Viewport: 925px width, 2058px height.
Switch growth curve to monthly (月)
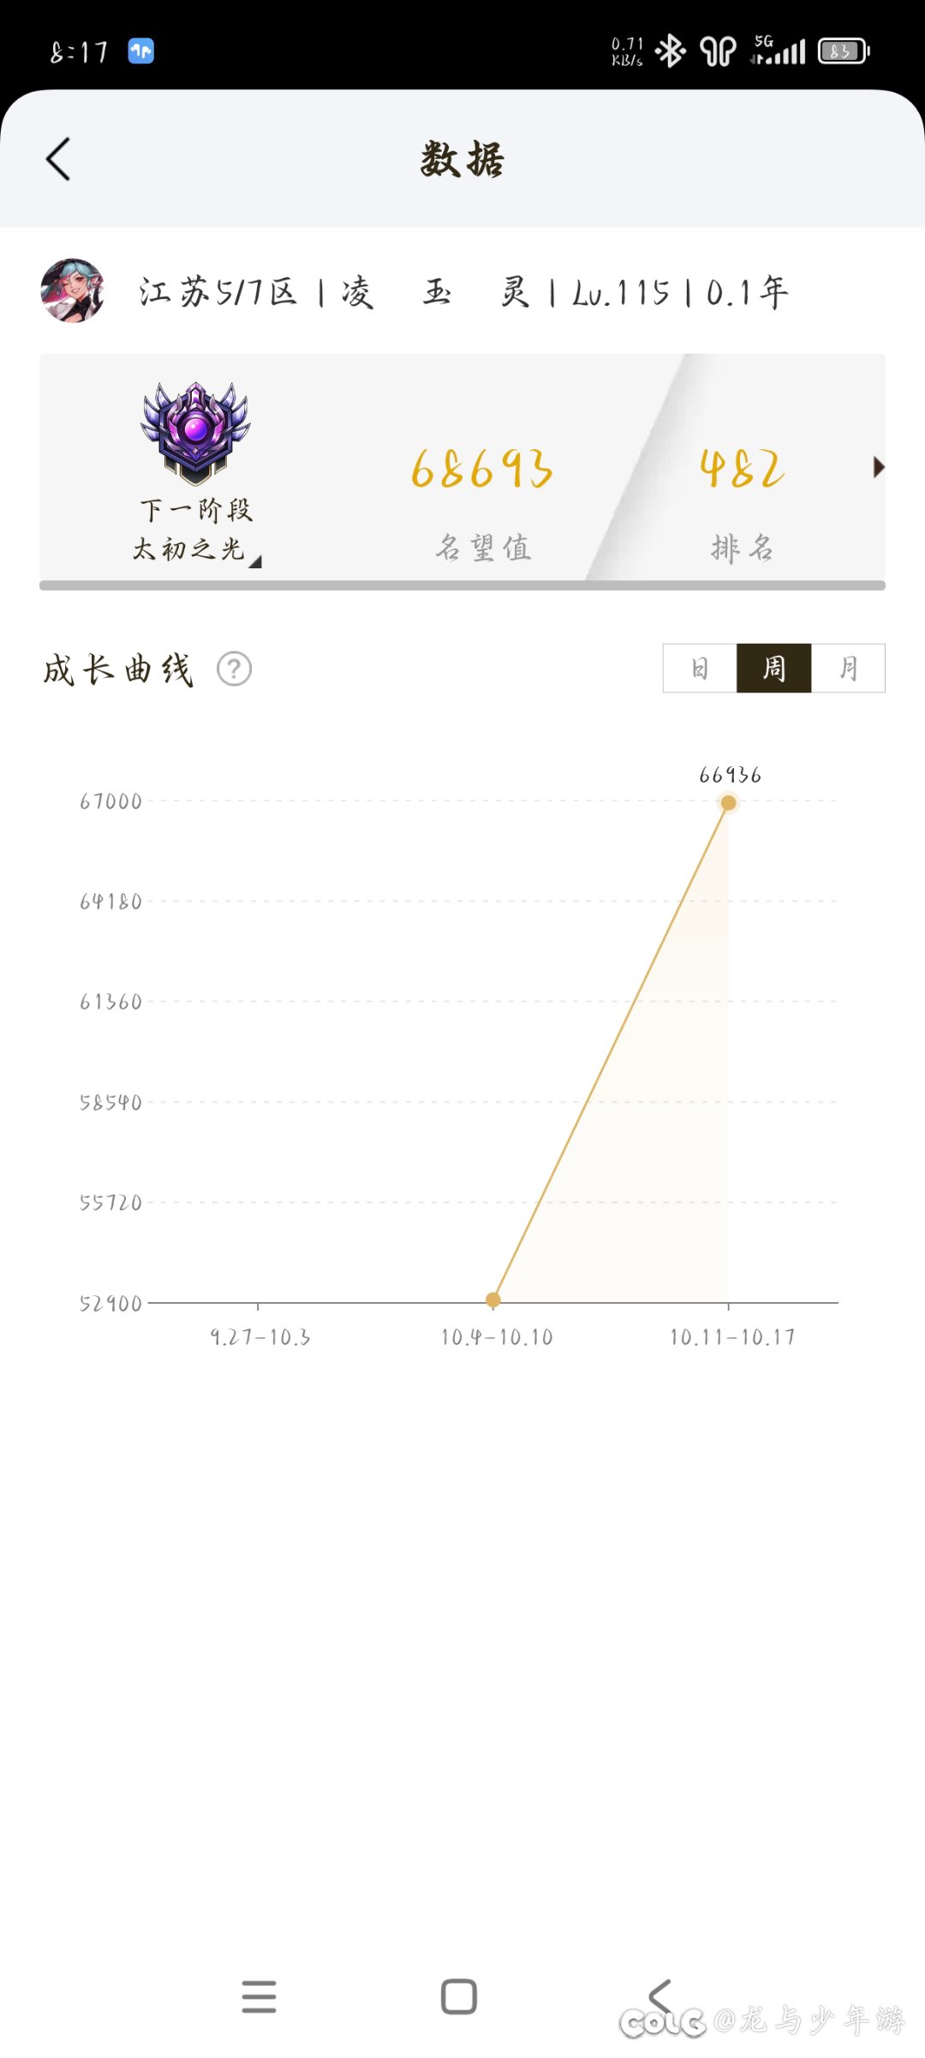[x=848, y=668]
